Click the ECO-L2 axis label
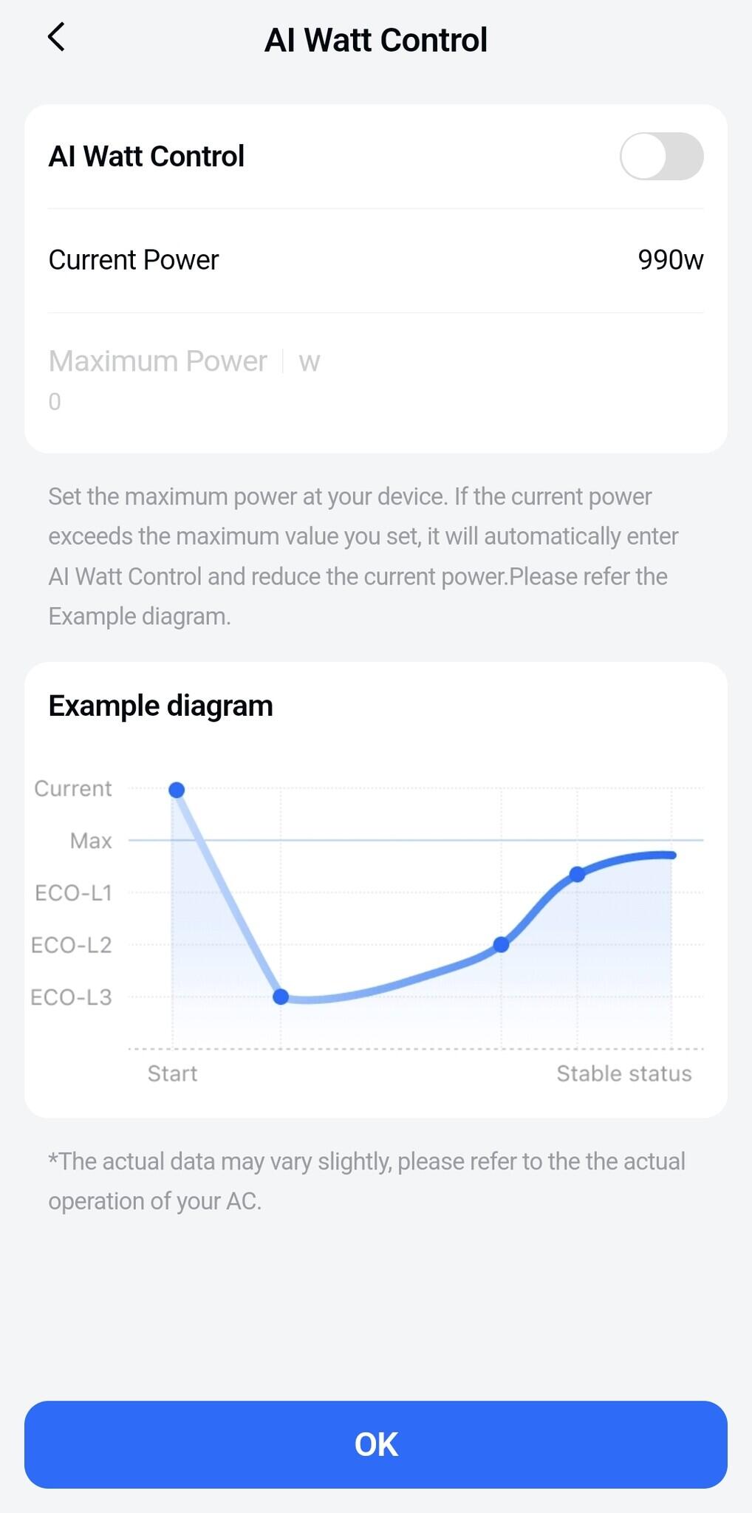 pyautogui.click(x=71, y=945)
